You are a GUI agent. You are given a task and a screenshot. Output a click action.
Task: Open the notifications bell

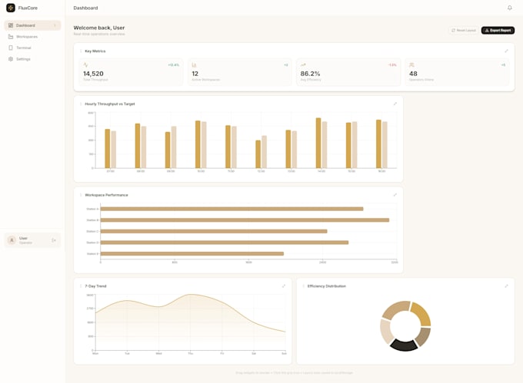[510, 8]
